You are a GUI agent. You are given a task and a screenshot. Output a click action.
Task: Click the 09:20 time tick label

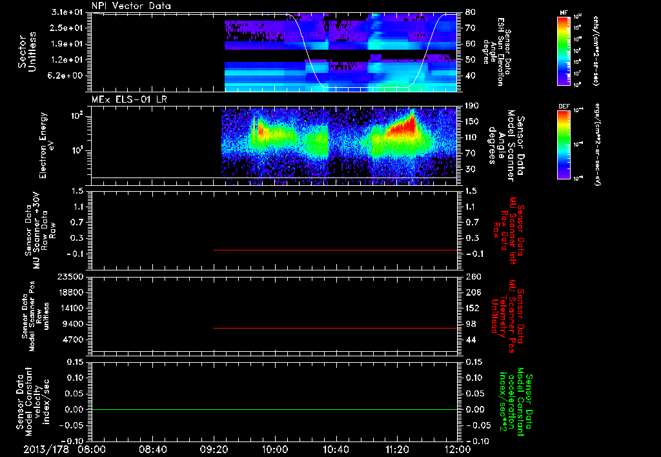(x=214, y=449)
